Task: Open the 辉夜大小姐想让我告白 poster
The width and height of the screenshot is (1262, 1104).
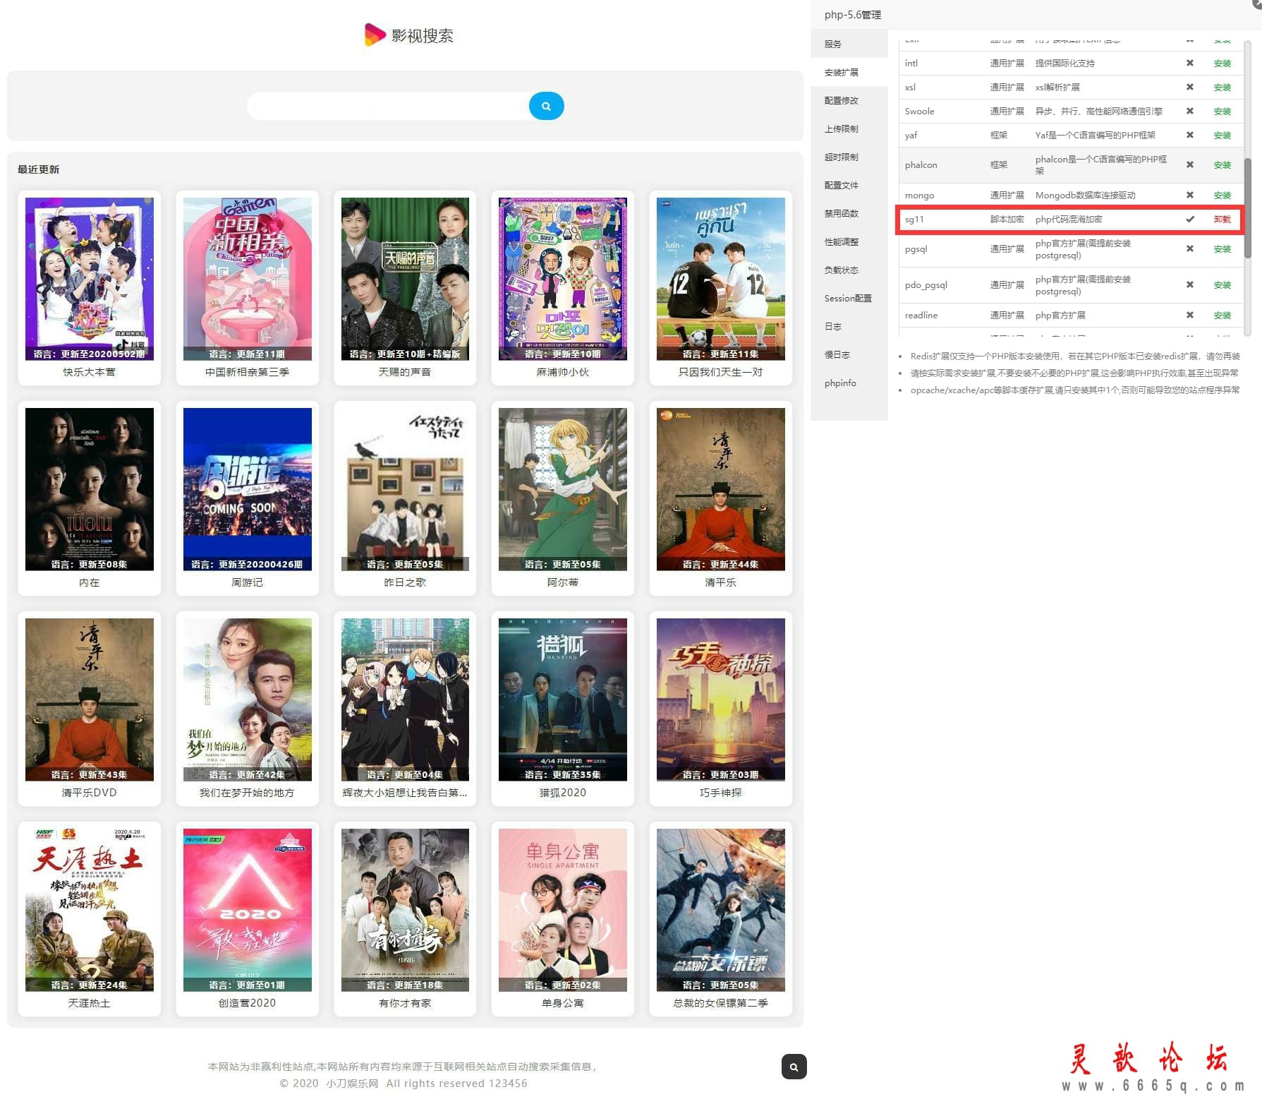Action: [405, 700]
